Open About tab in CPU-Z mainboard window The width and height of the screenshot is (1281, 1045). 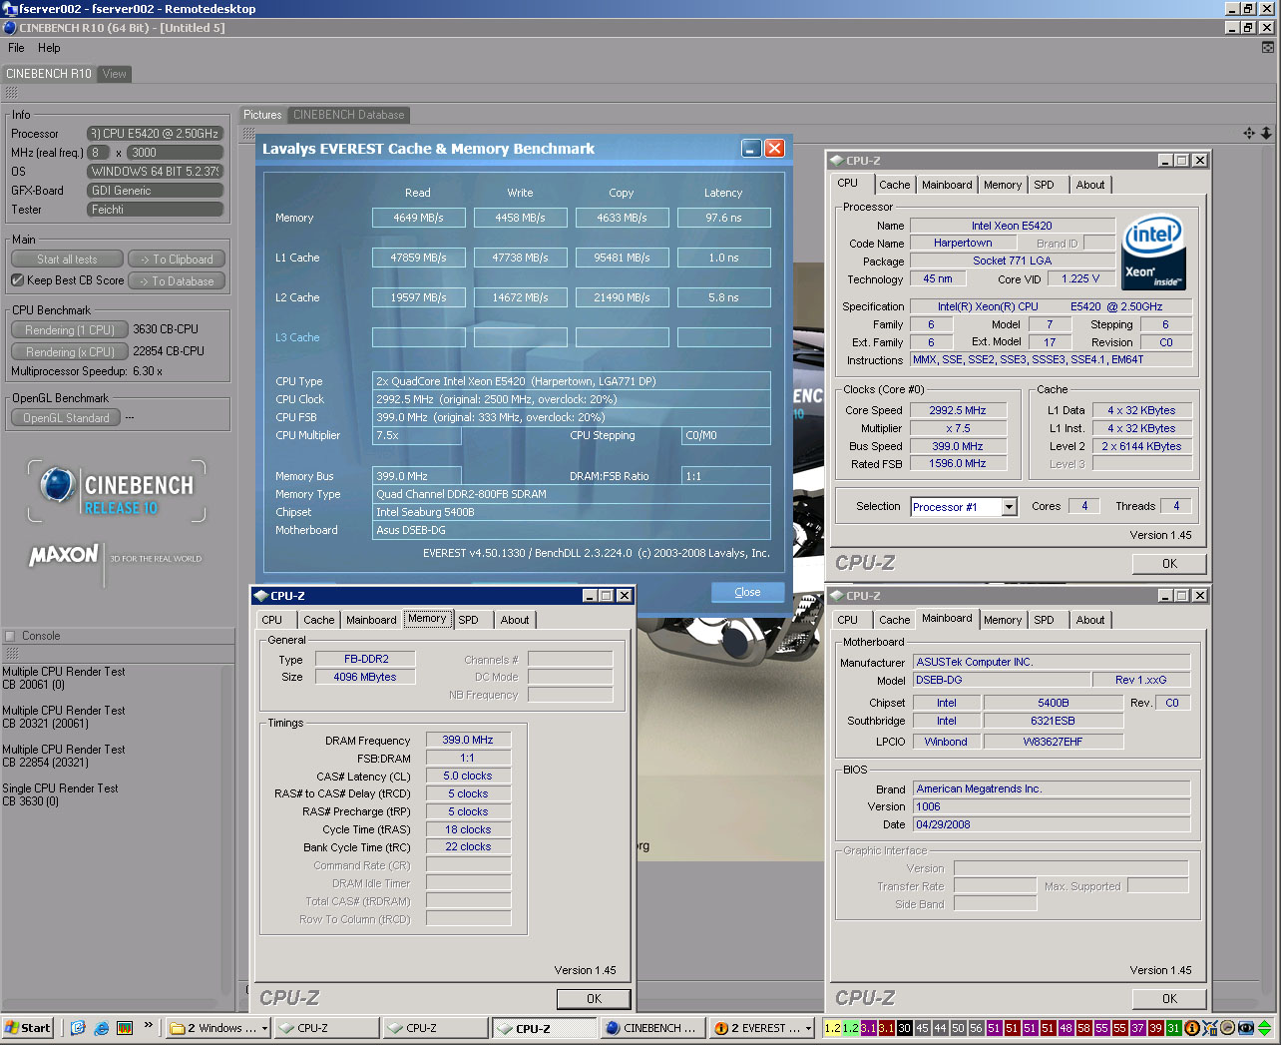coord(1090,620)
